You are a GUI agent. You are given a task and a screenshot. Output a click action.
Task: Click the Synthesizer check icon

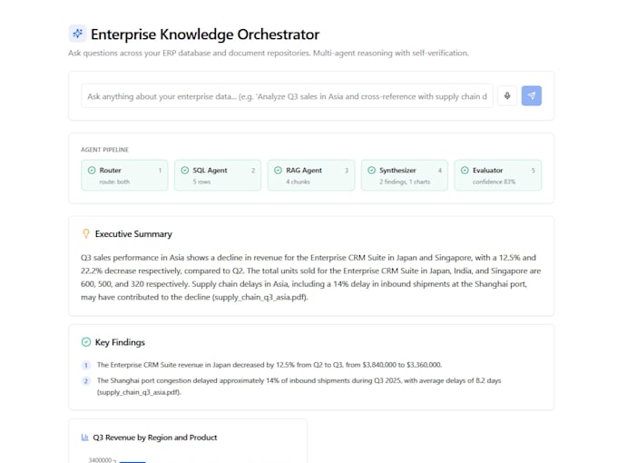(371, 170)
